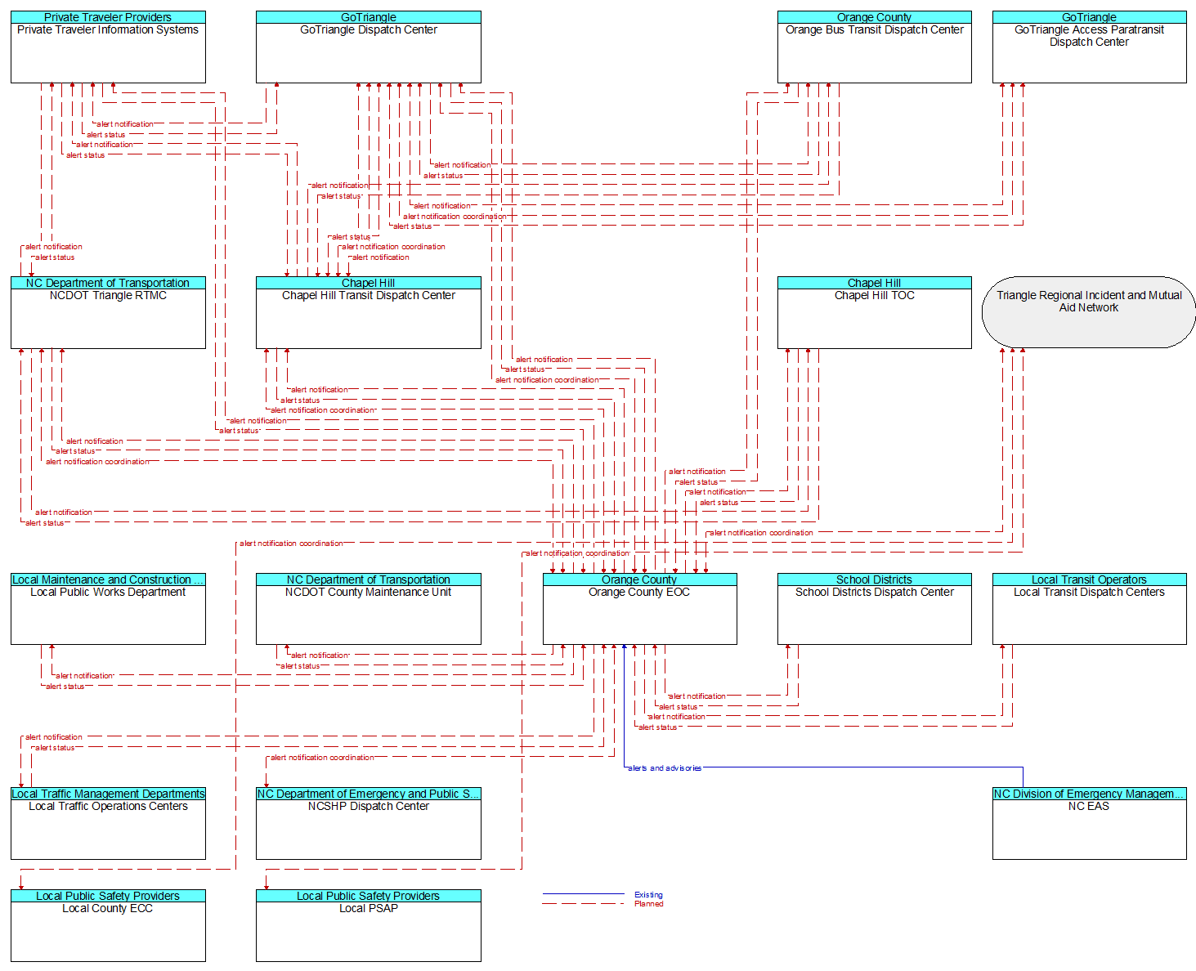Click the Local Transit Operators header

[1089, 579]
